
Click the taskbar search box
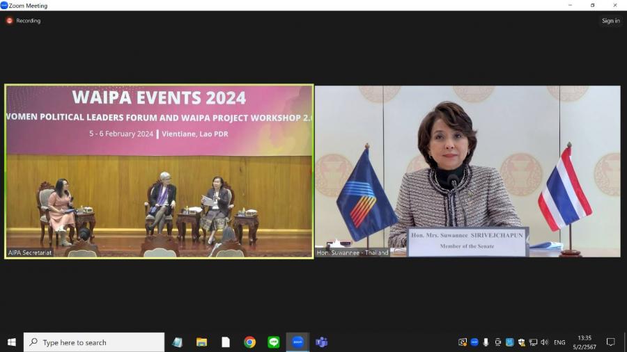94,342
